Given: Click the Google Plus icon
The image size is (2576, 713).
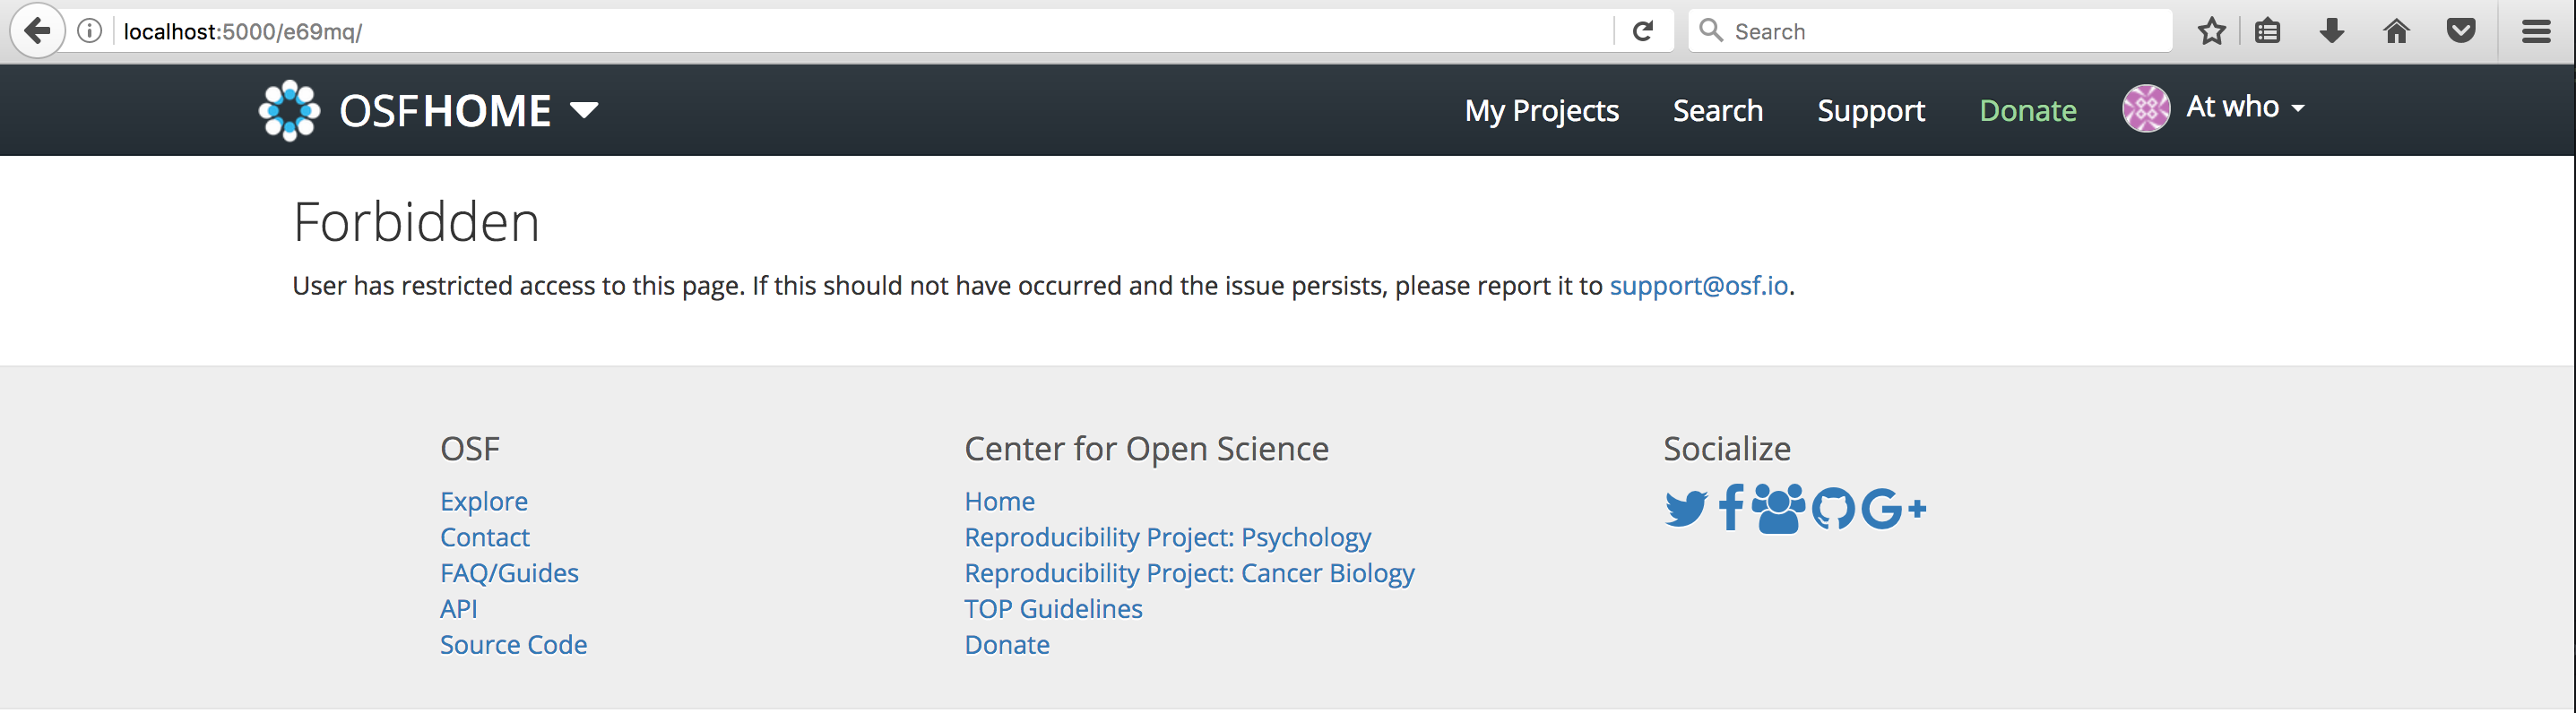Looking at the screenshot, I should (1893, 509).
